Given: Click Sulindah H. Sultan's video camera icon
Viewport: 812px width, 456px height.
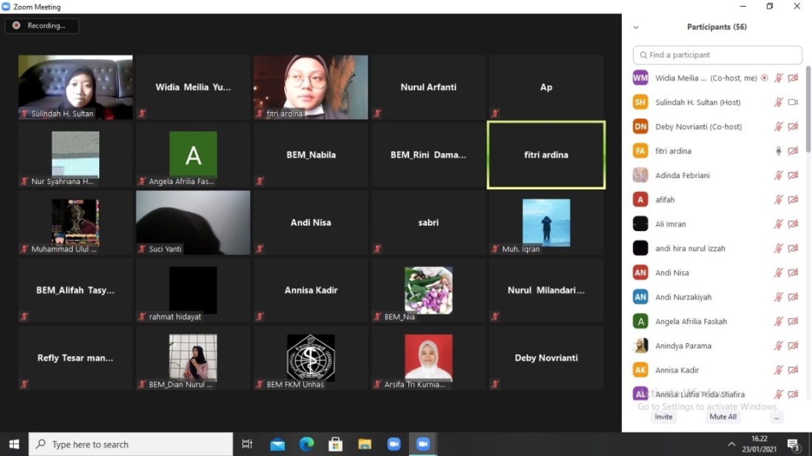Looking at the screenshot, I should (x=793, y=103).
